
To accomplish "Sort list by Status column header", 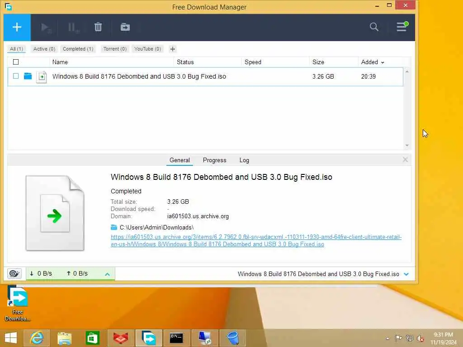I will coord(185,62).
